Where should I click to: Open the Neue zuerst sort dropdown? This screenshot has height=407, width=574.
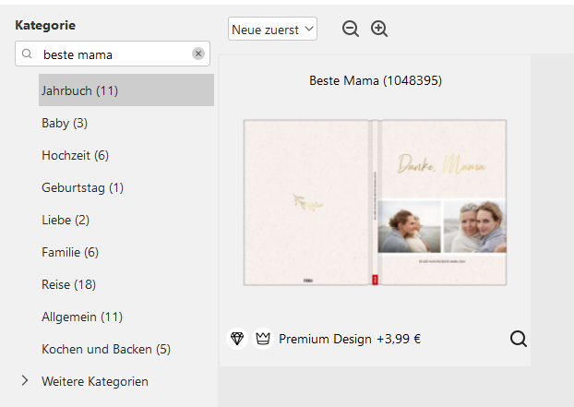[x=272, y=30]
